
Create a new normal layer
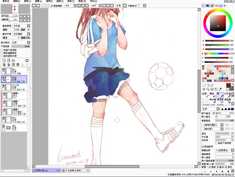tap(4, 60)
